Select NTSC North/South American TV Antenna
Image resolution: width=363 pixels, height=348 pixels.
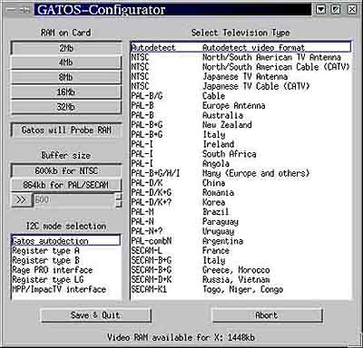(x=241, y=57)
